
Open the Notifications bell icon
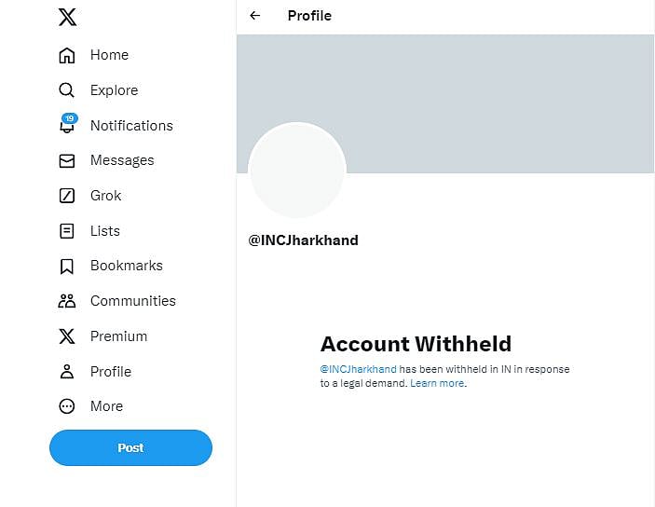coord(67,126)
